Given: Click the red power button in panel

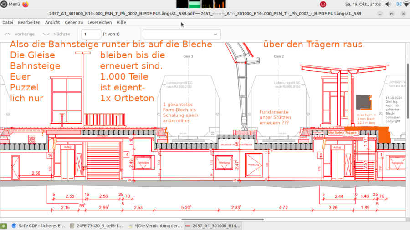Looking at the screenshot, I should pos(323,4).
